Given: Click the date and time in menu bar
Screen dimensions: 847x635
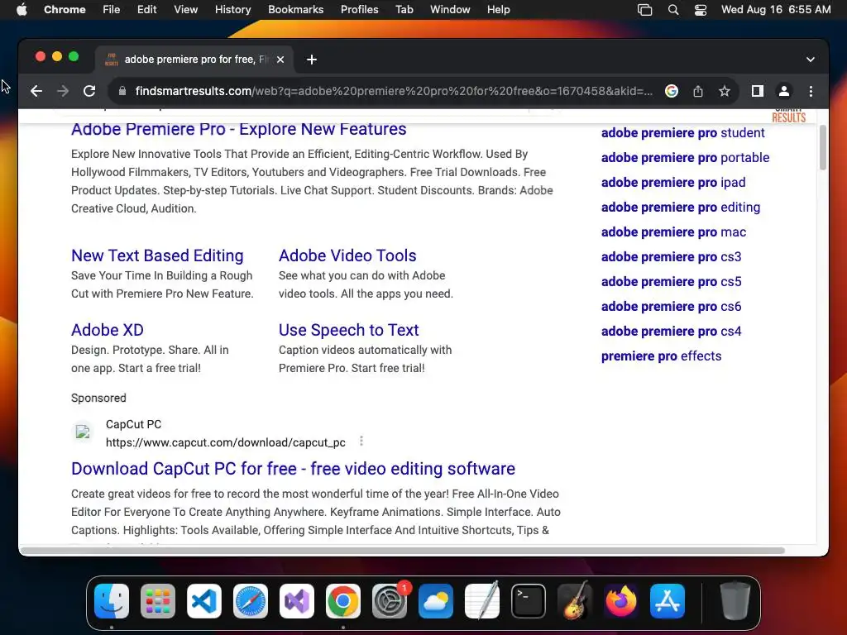Looking at the screenshot, I should [x=776, y=10].
